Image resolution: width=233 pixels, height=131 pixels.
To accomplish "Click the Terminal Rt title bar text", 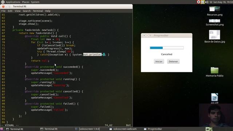I will (19, 7).
